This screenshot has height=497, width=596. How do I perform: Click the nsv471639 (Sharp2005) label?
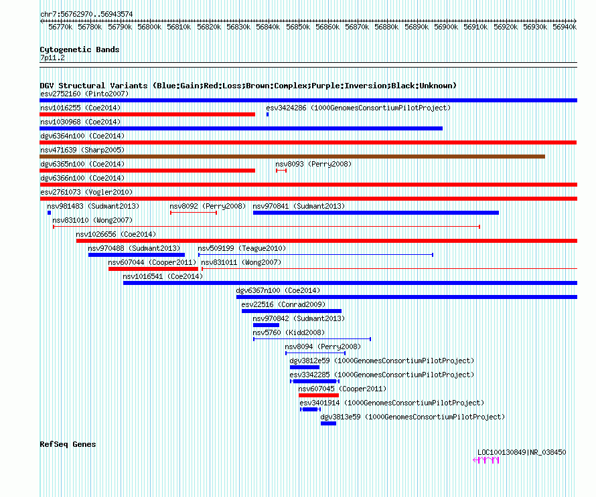pyautogui.click(x=82, y=150)
